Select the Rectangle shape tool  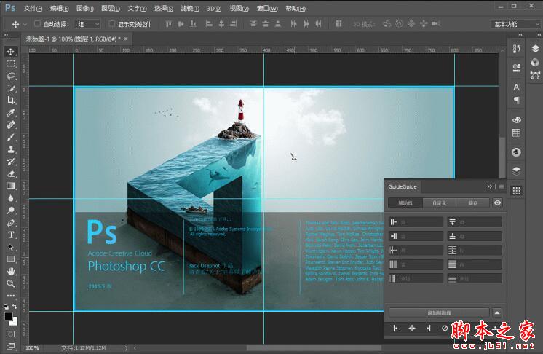11,259
